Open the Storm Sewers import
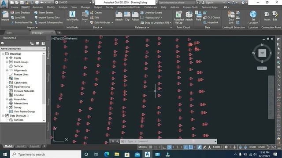 [44, 13]
